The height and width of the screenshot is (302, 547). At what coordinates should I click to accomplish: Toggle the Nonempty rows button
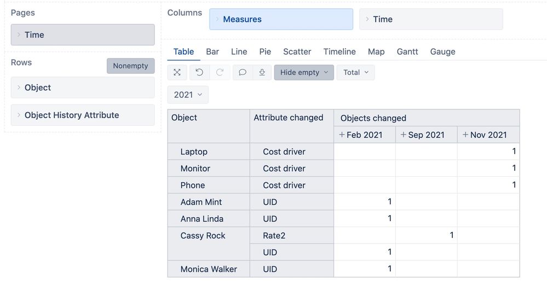pos(130,66)
